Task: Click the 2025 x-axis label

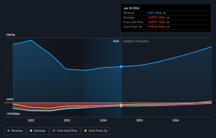Action: coord(139,120)
